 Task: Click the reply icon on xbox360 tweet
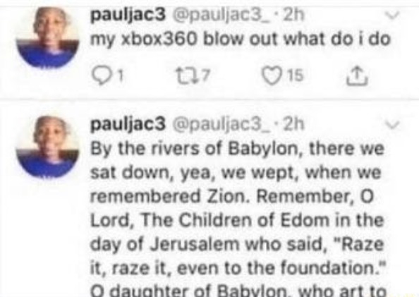coord(103,76)
